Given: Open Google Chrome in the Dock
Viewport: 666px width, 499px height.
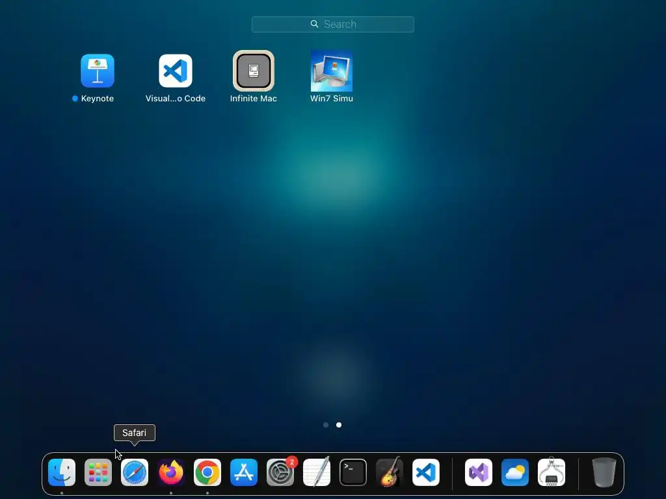Looking at the screenshot, I should (207, 472).
